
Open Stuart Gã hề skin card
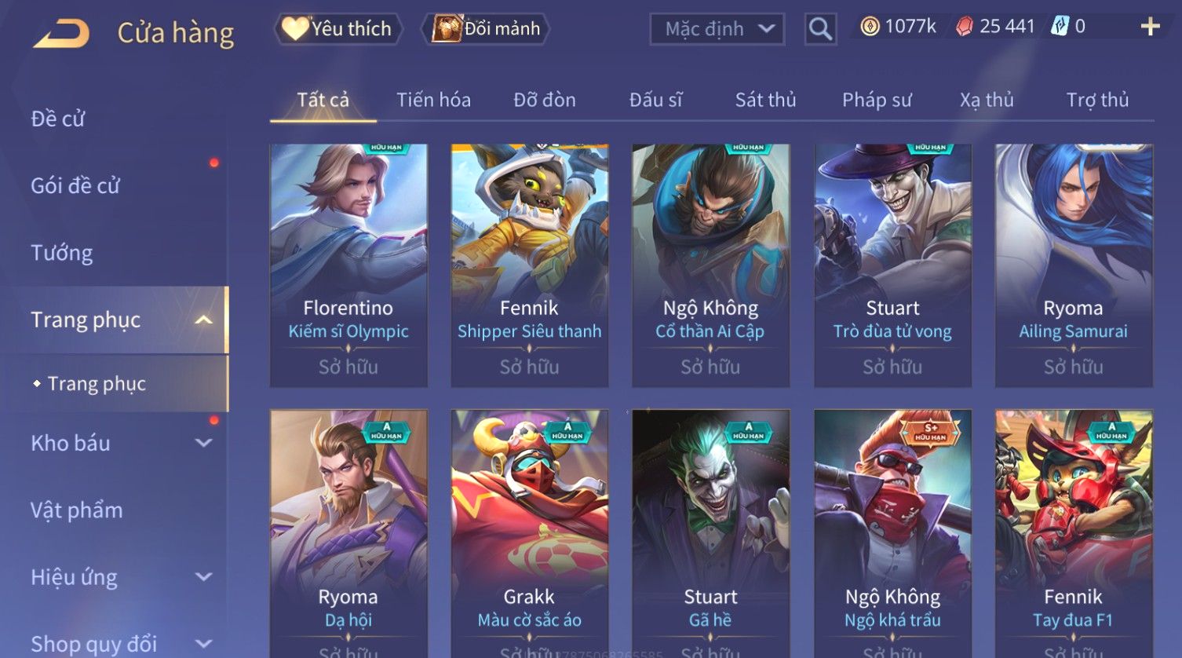coord(710,533)
